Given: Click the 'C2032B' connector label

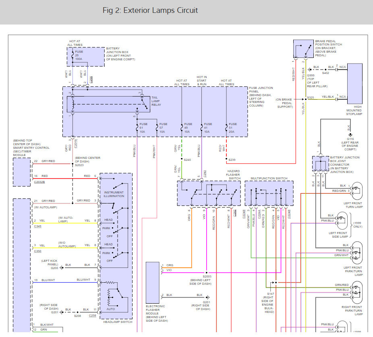Looking at the screenshot, I should coord(39,182).
